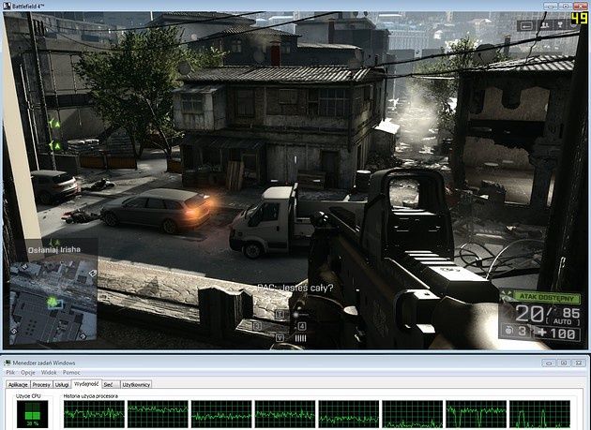This screenshot has height=430, width=591.
Task: Open the Pomoc menu in Task Manager
Action: tap(71, 373)
